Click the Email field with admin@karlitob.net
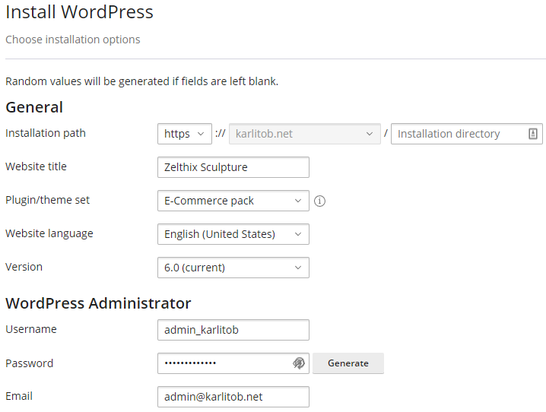Image resolution: width=546 pixels, height=412 pixels. (233, 397)
